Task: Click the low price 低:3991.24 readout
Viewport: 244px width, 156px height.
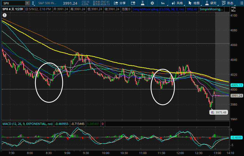Action: 95,9
